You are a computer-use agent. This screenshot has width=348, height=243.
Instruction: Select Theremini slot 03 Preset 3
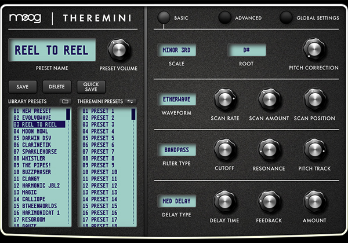[x=106, y=124]
